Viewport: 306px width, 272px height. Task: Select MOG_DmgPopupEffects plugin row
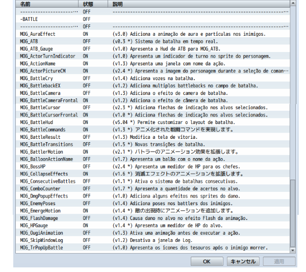coord(153,196)
